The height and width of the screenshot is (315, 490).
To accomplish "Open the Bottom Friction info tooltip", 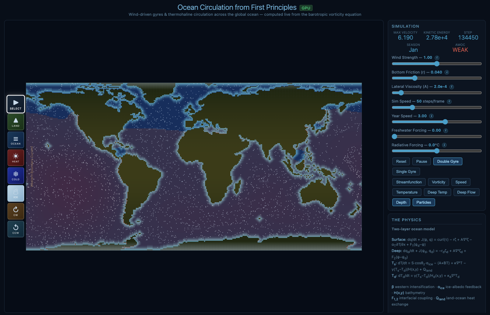I will [x=446, y=72].
